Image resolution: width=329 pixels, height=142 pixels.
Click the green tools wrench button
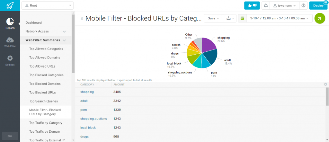pos(320,18)
